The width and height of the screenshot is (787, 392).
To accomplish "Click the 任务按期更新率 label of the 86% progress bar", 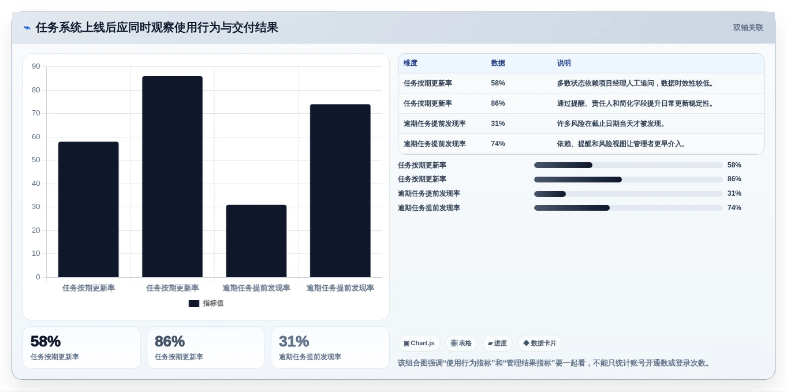I will click(x=422, y=180).
